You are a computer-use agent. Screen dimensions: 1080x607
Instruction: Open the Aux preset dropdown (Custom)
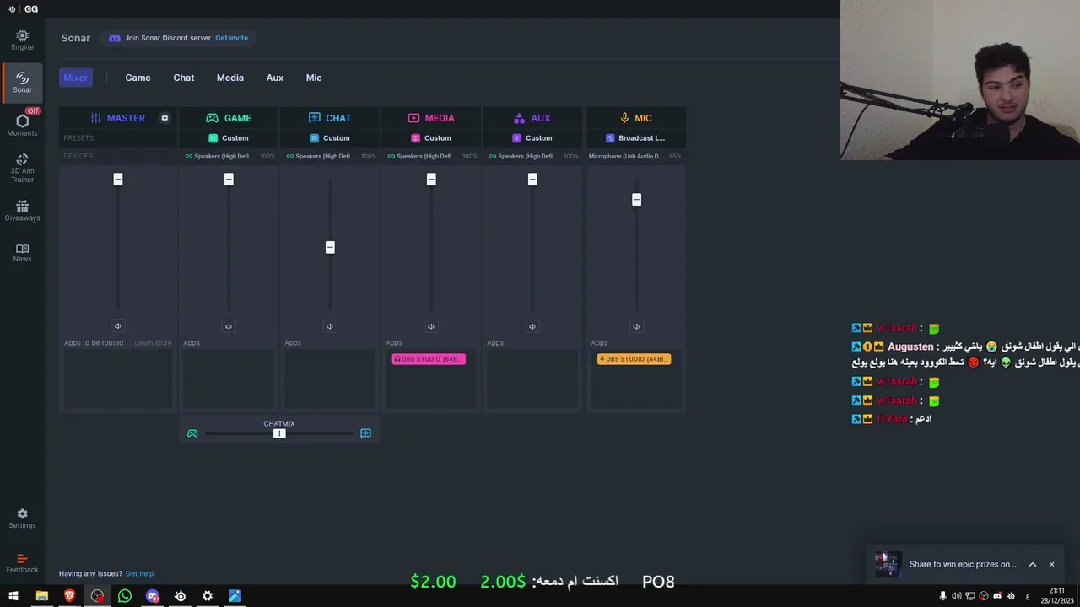tap(532, 138)
